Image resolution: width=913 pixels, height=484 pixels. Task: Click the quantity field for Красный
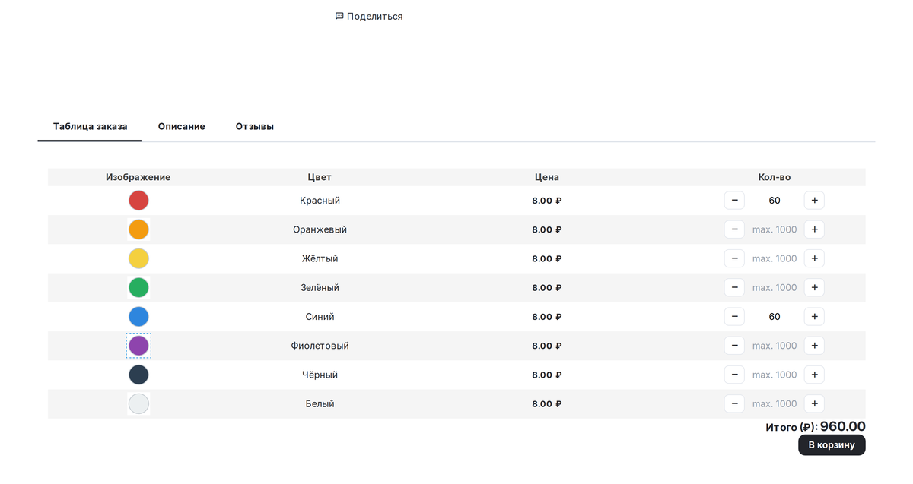point(775,201)
